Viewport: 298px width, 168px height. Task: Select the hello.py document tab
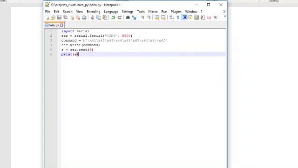pyautogui.click(x=54, y=25)
